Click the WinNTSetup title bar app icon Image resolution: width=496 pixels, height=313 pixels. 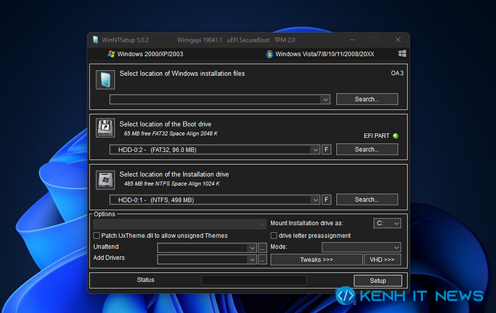95,40
